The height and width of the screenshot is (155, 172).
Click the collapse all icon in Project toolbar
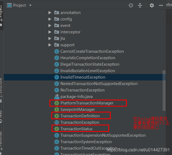click(140, 5)
